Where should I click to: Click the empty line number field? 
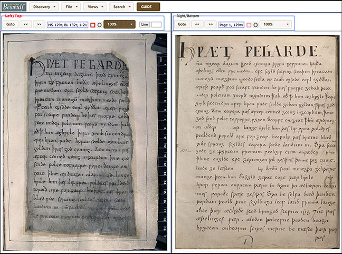(156, 25)
